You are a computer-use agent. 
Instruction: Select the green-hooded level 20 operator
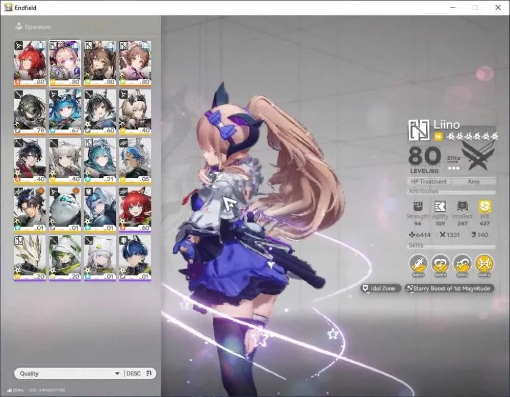(65, 258)
